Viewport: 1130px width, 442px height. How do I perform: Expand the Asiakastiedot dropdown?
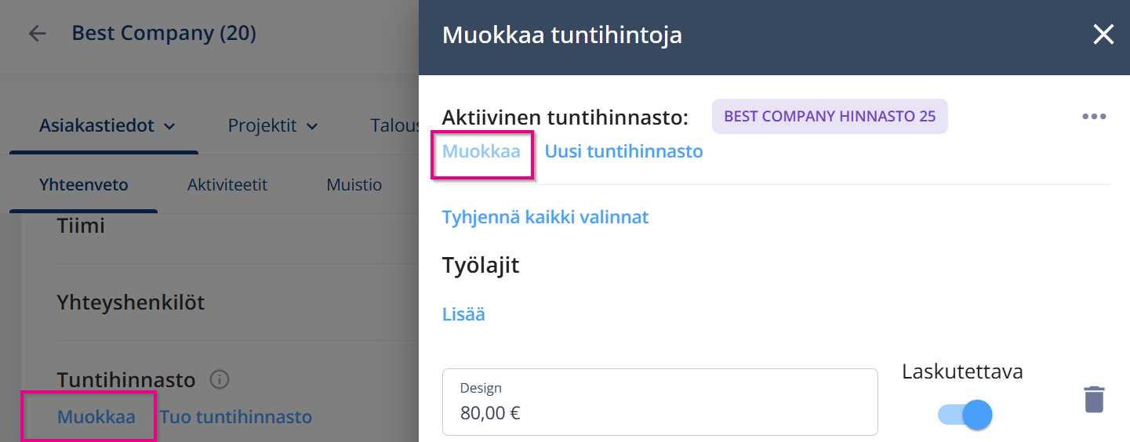click(x=106, y=125)
